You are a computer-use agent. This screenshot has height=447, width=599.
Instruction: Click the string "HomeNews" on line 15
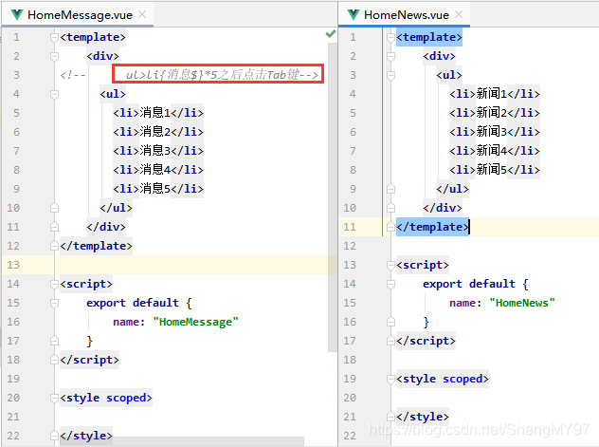coord(522,303)
